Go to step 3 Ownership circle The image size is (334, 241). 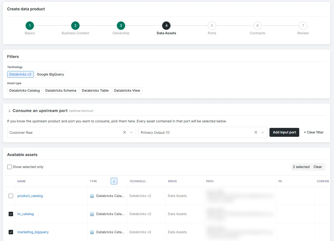click(x=121, y=26)
